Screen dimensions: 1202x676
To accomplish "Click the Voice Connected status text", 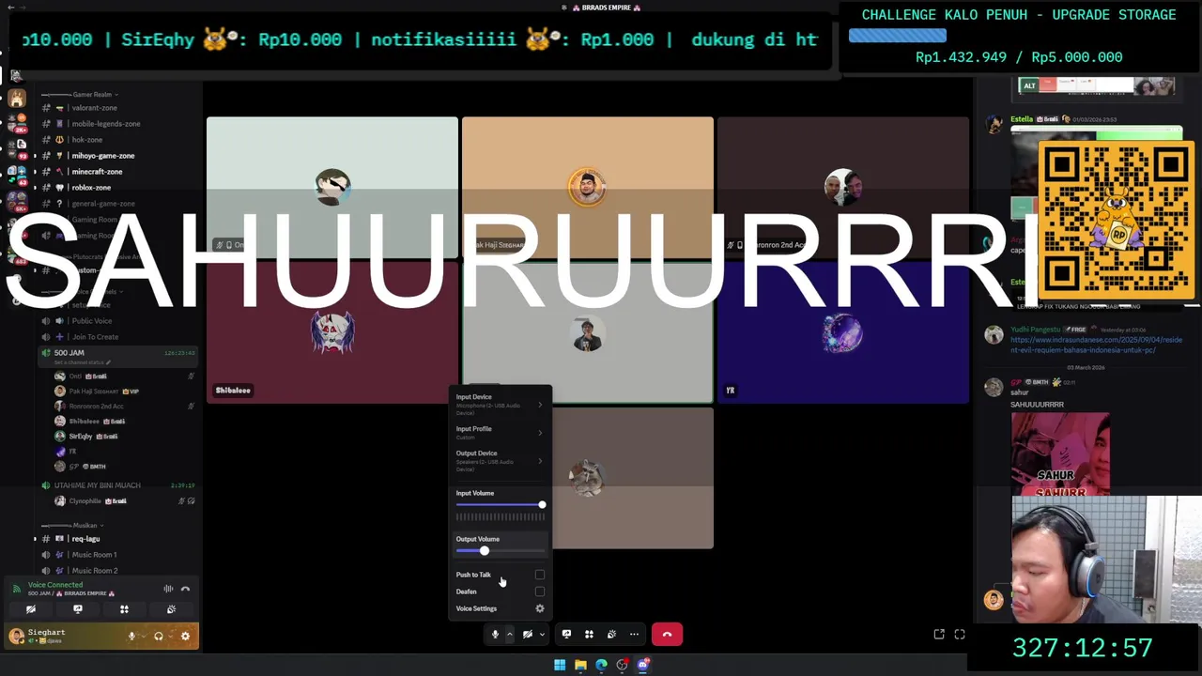I will tap(55, 585).
